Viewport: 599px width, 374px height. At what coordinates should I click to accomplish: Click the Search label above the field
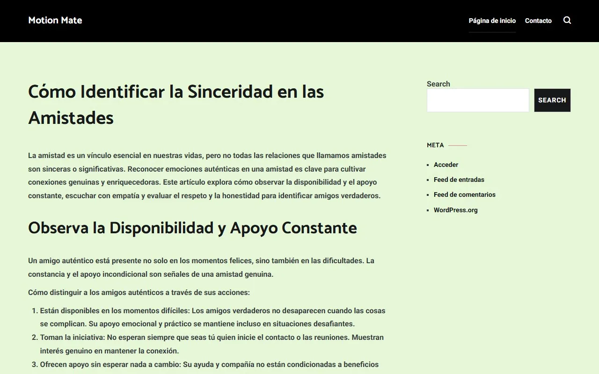coord(438,84)
